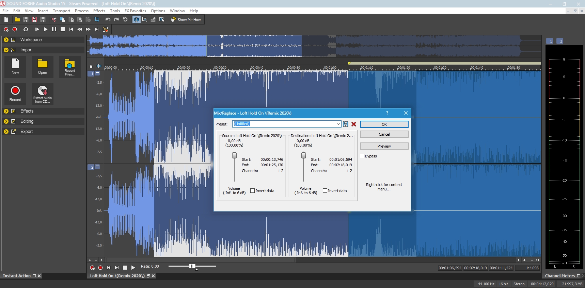Click Stop in top transport bar
Viewport: 585px width, 288px height.
click(x=63, y=29)
